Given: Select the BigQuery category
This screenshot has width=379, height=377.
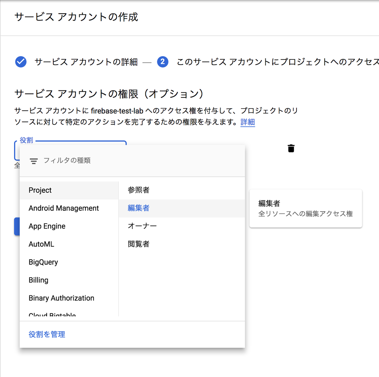Looking at the screenshot, I should tap(69, 262).
